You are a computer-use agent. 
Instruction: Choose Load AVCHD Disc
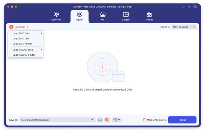click(26, 50)
